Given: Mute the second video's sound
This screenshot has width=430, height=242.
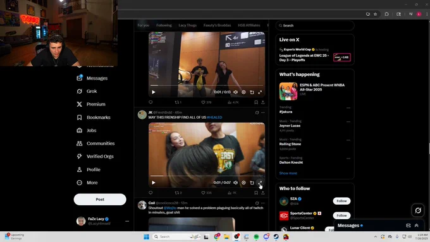Looking at the screenshot, I should click(236, 183).
